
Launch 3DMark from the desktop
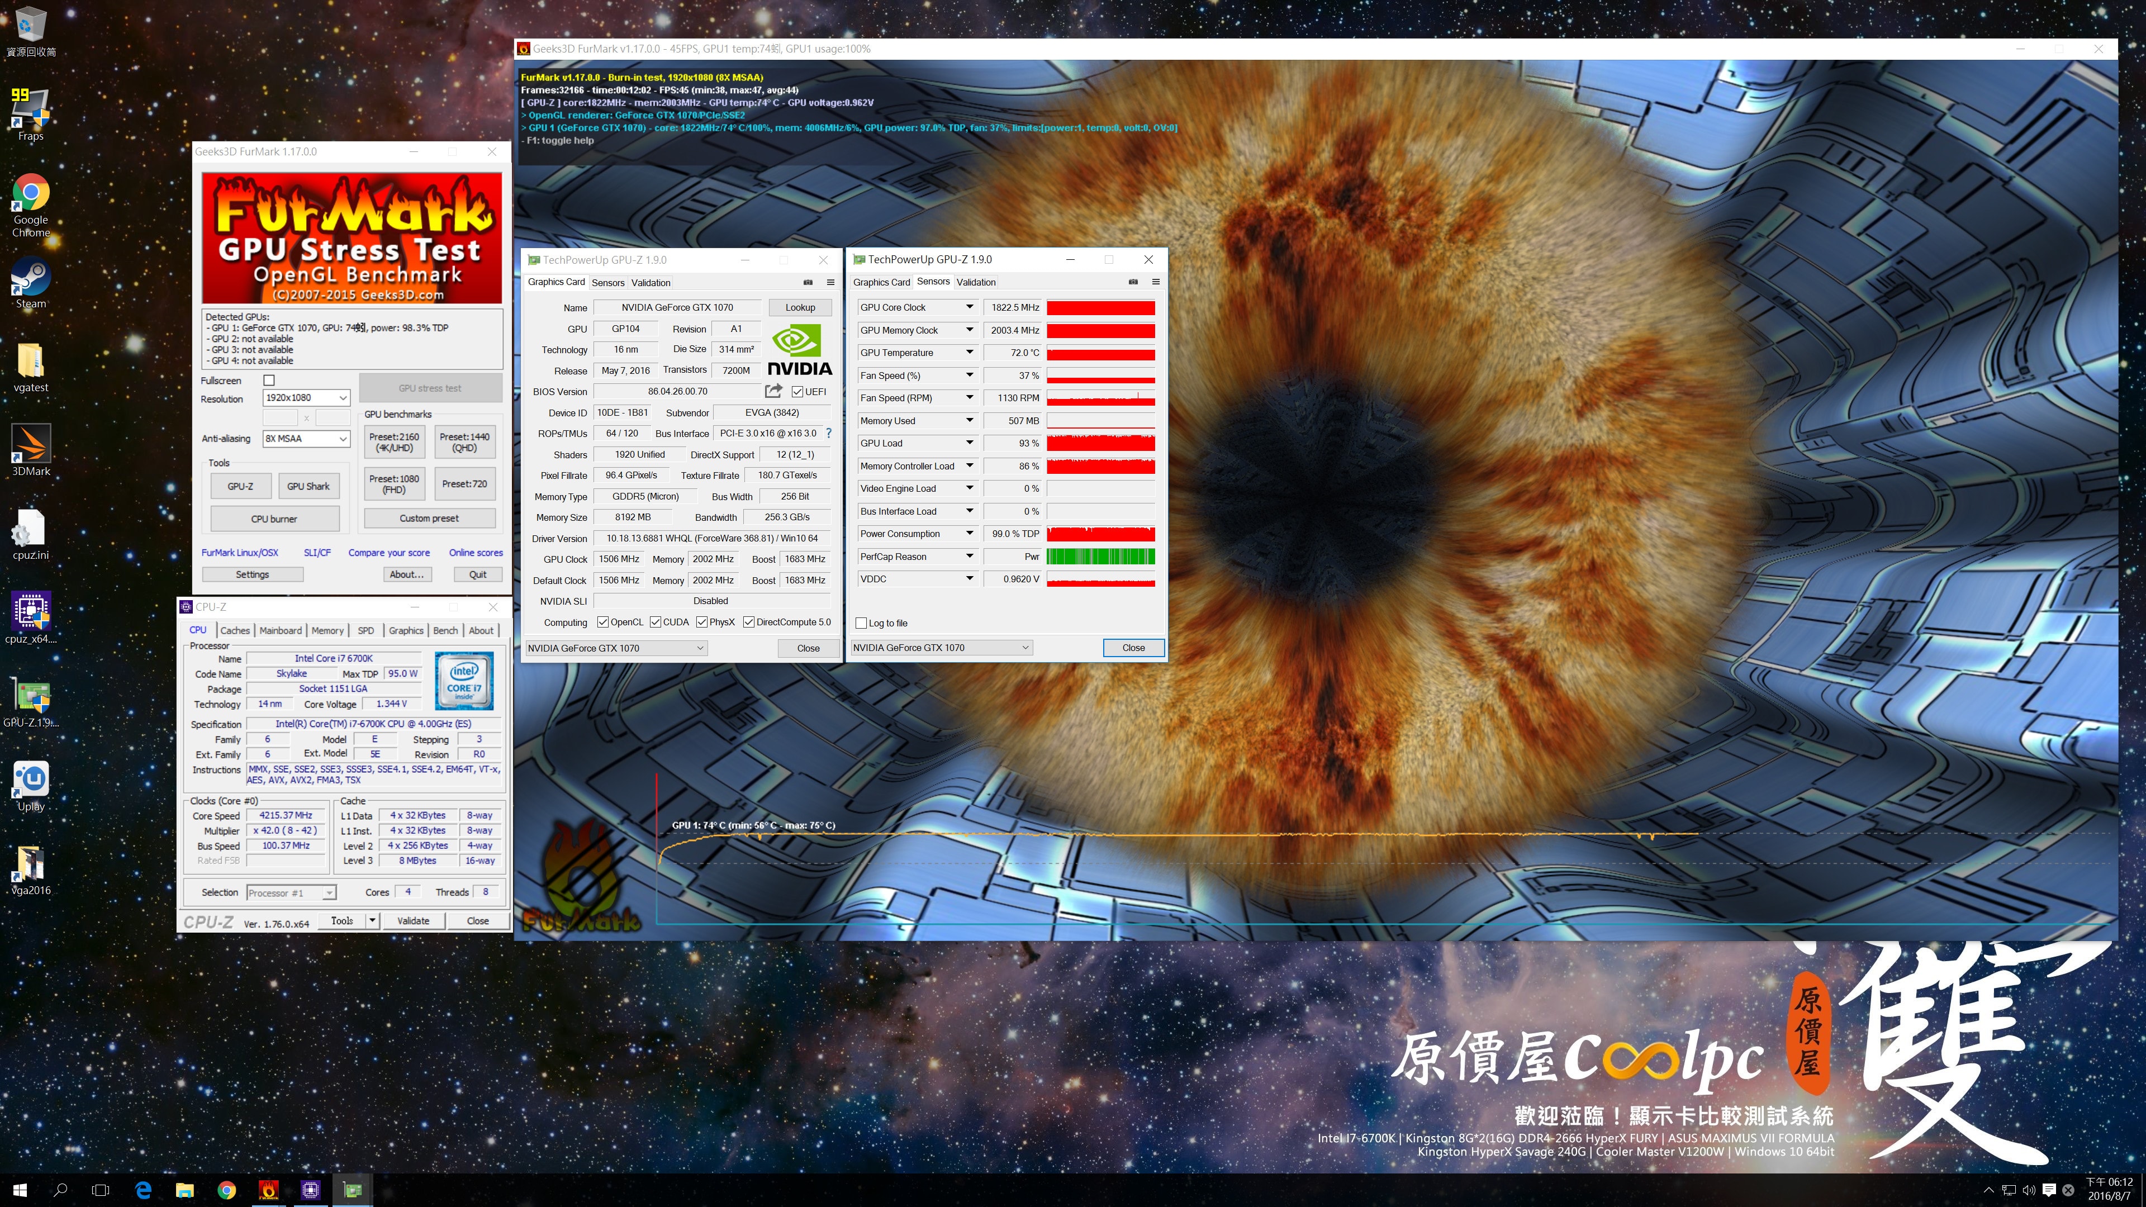point(31,450)
